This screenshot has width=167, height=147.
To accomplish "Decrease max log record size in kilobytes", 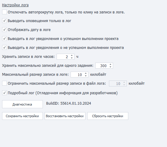I will tap(86, 76).
